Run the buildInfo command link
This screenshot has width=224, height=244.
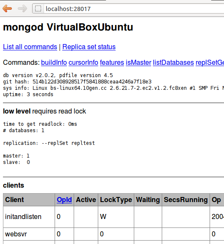tap(54, 63)
